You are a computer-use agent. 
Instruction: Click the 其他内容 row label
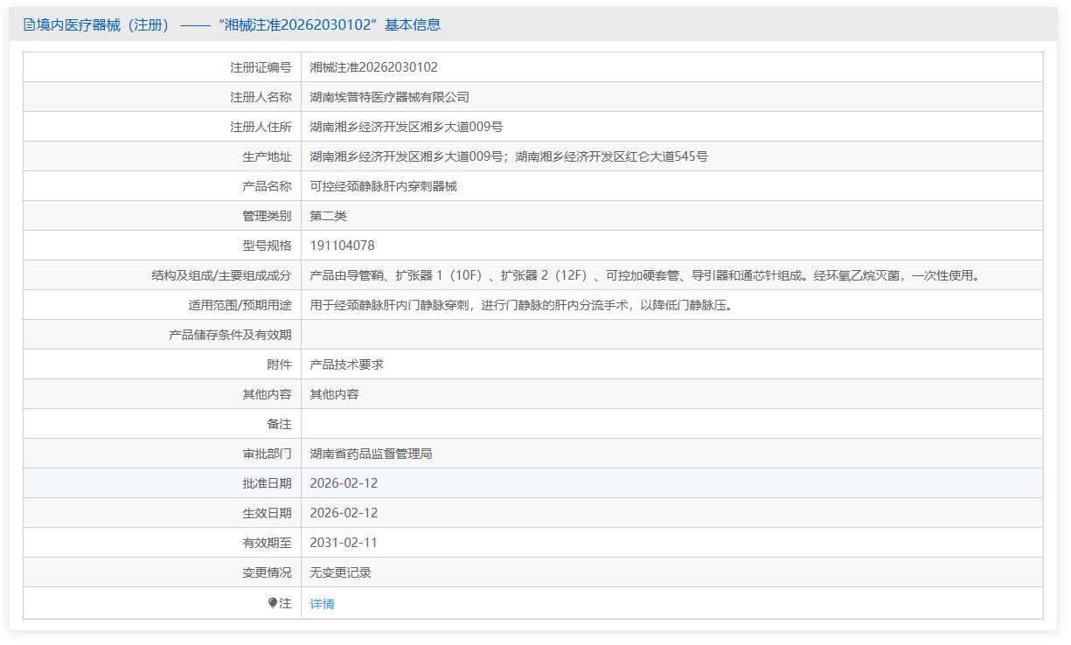267,394
